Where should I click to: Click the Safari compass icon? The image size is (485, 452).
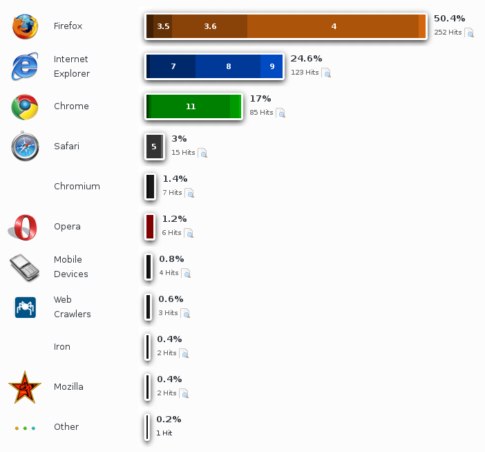point(25,147)
